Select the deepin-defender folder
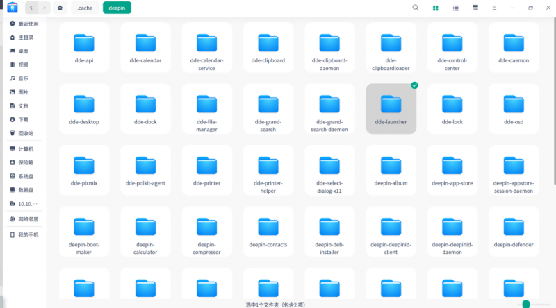The image size is (556, 308). coord(514,232)
